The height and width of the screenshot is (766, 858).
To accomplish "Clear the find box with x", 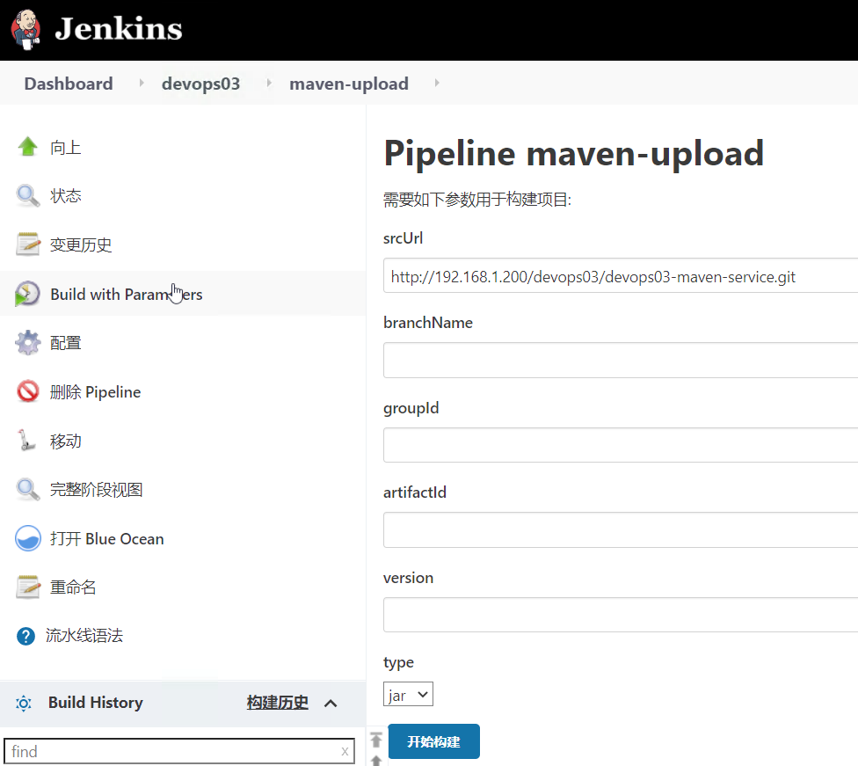I will [345, 752].
